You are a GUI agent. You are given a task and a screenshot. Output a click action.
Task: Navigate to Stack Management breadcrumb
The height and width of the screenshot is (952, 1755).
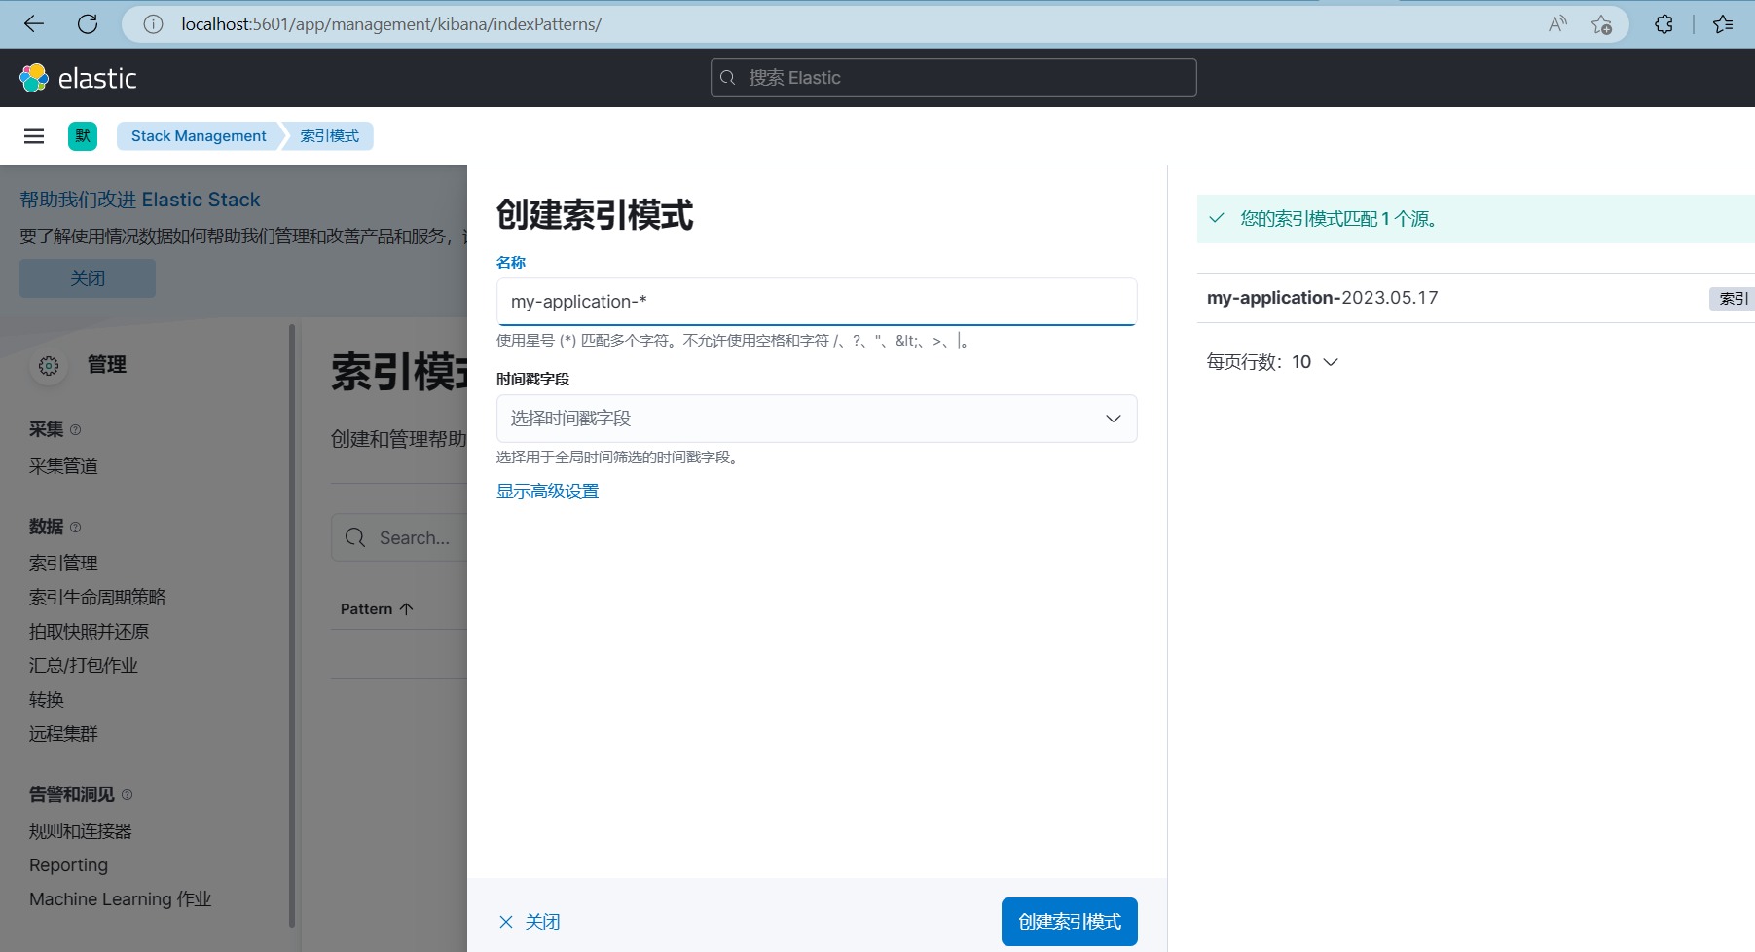pos(197,135)
